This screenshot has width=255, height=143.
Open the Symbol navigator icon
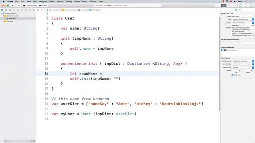point(10,10)
